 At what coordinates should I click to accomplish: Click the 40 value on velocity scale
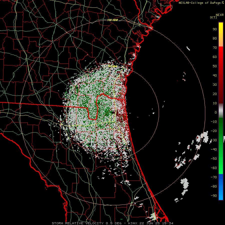pos(215,75)
